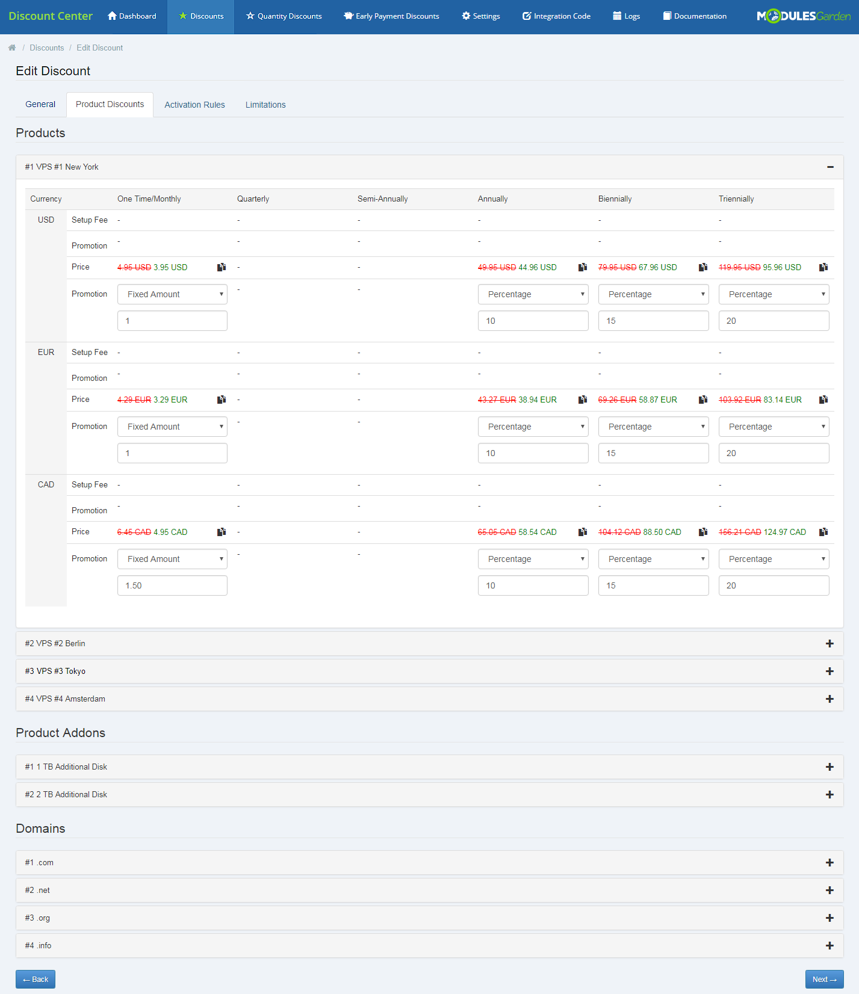Switch to the Activation Rules tab
859x994 pixels.
[194, 105]
